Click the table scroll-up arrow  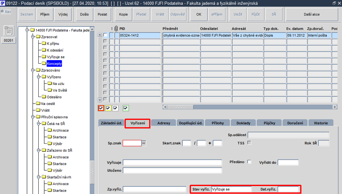[100, 35]
